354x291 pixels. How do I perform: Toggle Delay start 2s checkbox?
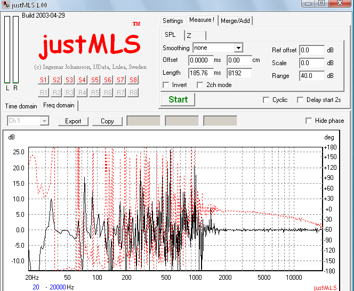[x=300, y=100]
